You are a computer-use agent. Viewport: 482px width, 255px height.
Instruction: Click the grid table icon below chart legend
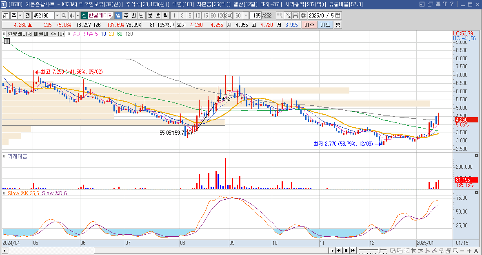click(7, 41)
